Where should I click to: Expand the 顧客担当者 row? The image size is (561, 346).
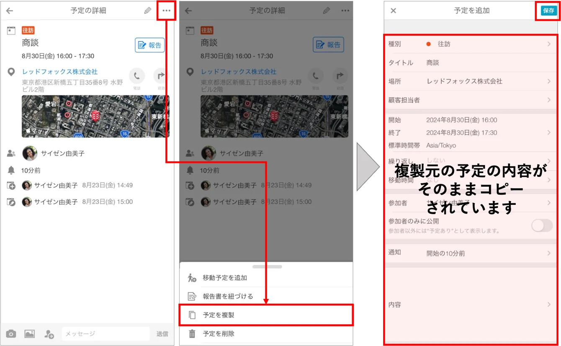click(471, 100)
